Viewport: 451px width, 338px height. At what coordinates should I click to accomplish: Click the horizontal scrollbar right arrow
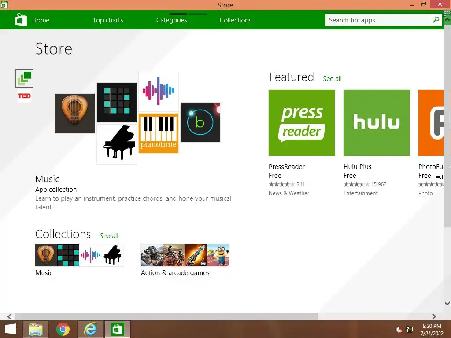point(434,316)
